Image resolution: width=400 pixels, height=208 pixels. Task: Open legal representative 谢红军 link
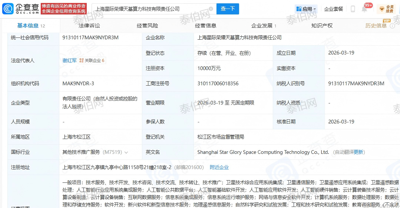click(x=70, y=60)
